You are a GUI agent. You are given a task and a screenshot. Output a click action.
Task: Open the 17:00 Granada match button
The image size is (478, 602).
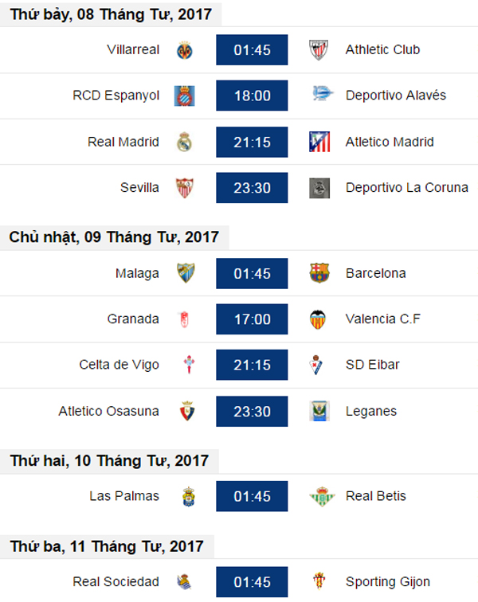click(252, 319)
